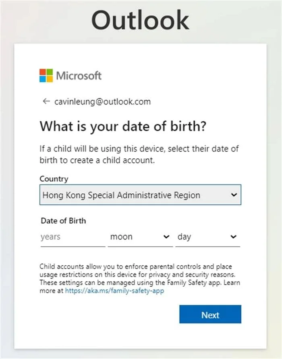The image size is (282, 359).
Task: Open the Country dropdown chevron arrow
Action: pyautogui.click(x=234, y=195)
